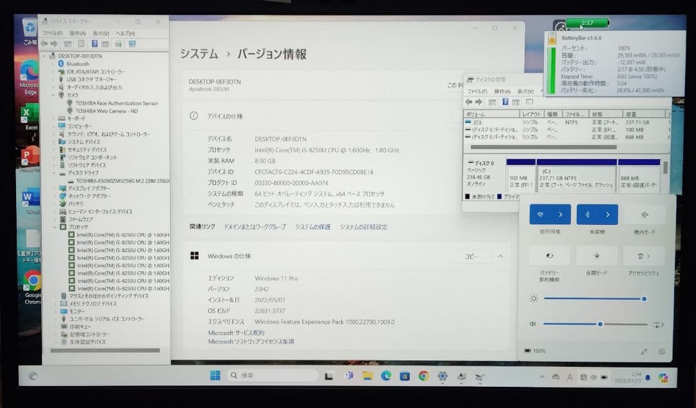Collapse the プロセッサ node in Device Manager

point(53,227)
